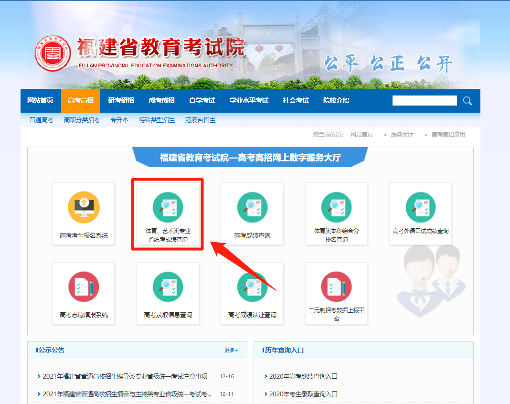Open the 自学考试 navigation item

(202, 100)
